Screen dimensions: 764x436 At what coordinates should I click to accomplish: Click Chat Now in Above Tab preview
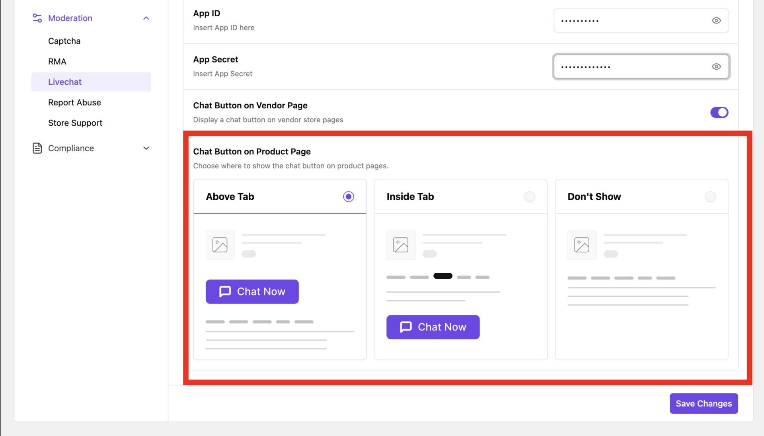point(252,291)
